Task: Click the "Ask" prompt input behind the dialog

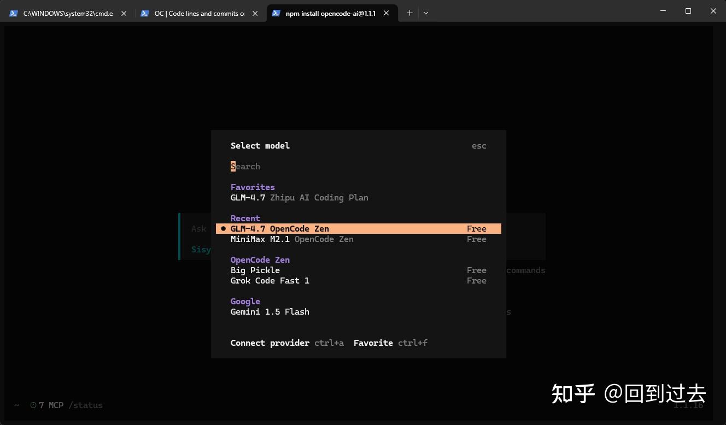Action: coord(199,229)
